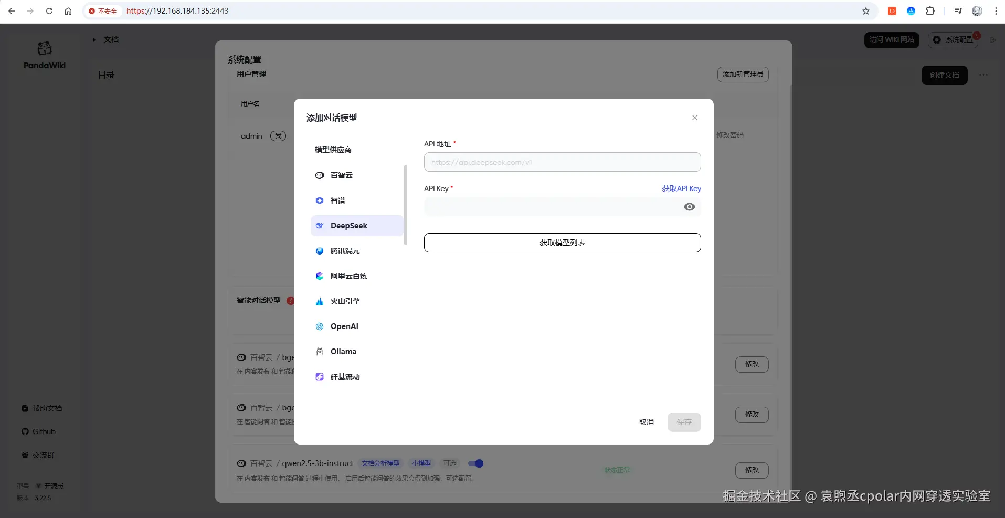Click the PandaWiki logo
Screen dimensions: 1005x518
point(45,55)
